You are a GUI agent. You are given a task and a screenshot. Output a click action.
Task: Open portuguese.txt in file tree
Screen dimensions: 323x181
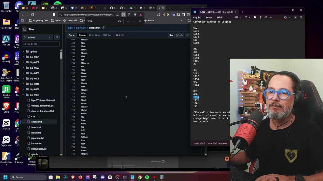[39, 149]
